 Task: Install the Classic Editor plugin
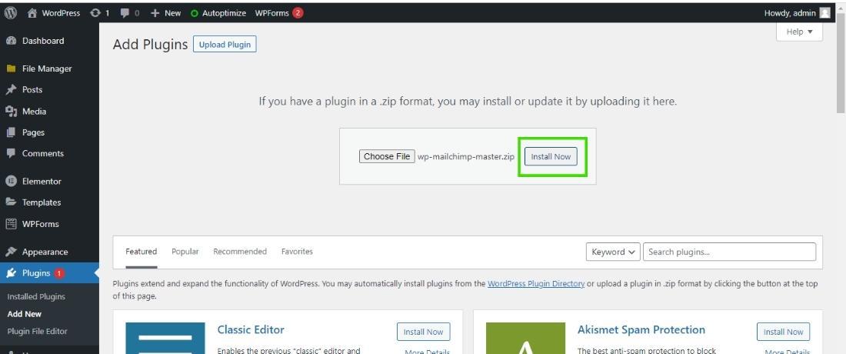[x=424, y=332]
